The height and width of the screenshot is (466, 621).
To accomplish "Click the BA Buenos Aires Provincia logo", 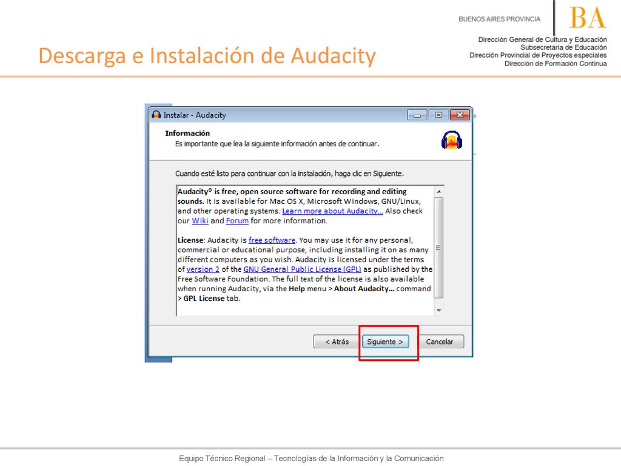I will pos(588,18).
